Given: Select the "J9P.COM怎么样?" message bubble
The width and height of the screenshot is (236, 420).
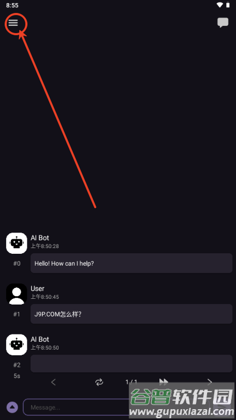Looking at the screenshot, I should pos(131,314).
